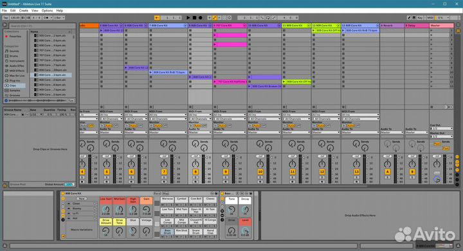Click the Map button in 808 Core Kit
463x251 pixels.
pyautogui.click(x=165, y=193)
